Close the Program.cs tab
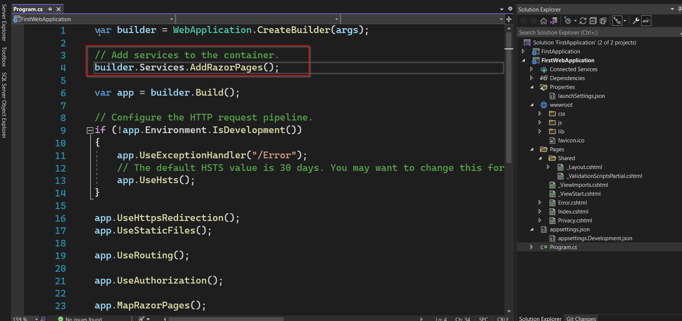 59,9
